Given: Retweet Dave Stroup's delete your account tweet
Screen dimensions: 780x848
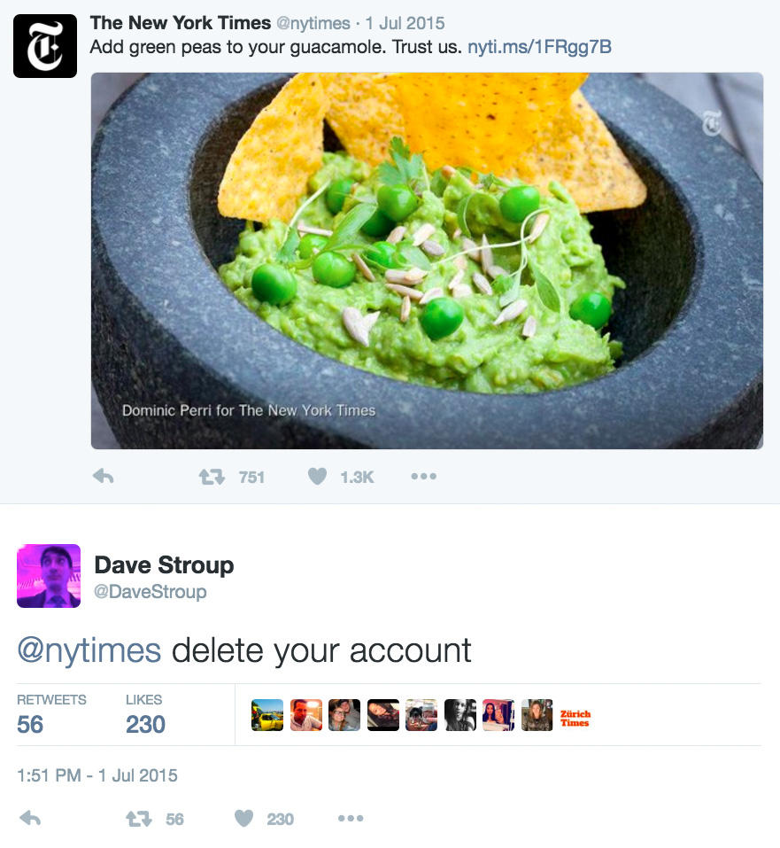Looking at the screenshot, I should (x=139, y=819).
